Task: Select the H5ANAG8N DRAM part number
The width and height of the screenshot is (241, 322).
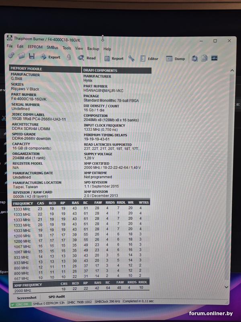Action: point(104,91)
